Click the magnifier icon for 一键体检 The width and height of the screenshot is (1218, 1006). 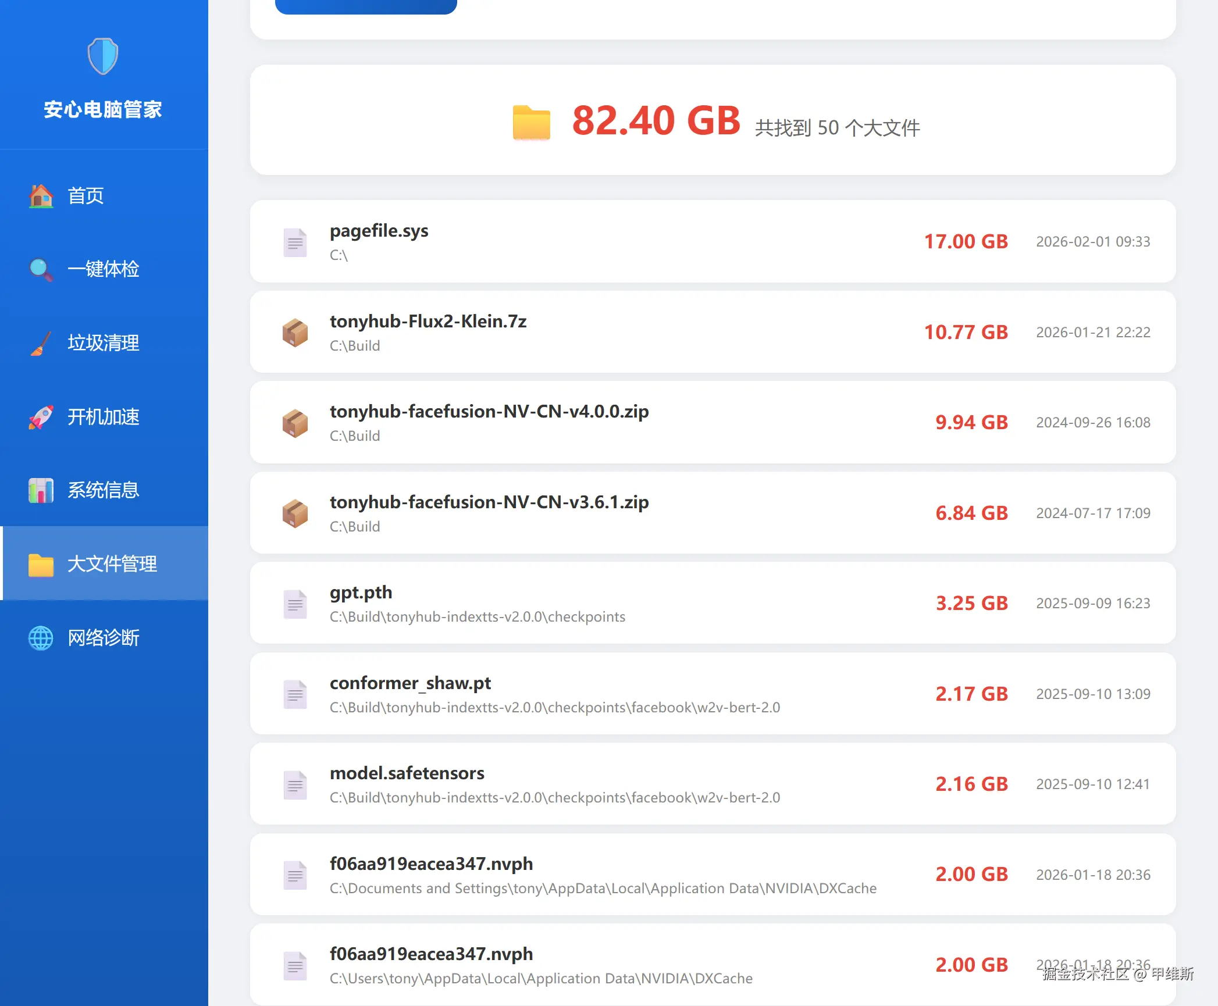click(41, 269)
